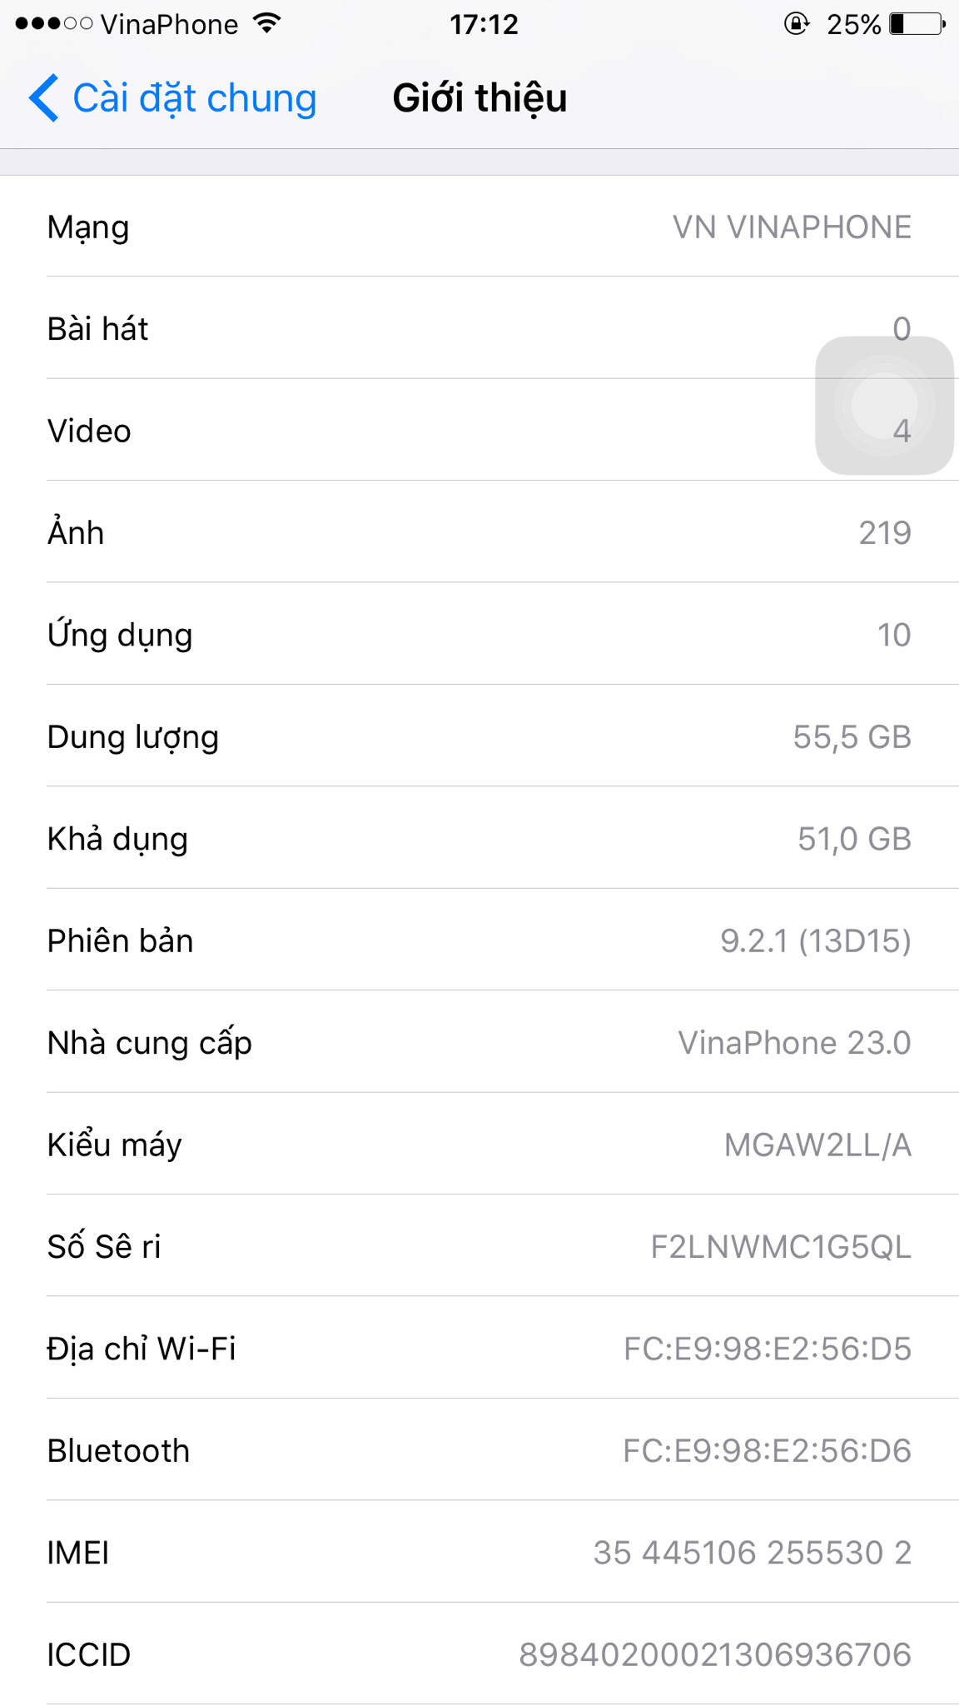959x1706 pixels.
Task: Tap the ICCID number value
Action: (x=714, y=1654)
